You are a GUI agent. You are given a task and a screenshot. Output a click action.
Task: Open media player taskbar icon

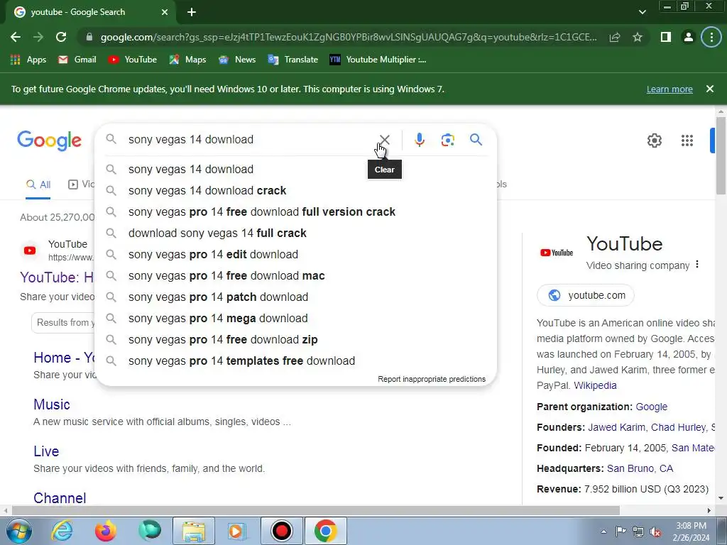(x=237, y=531)
